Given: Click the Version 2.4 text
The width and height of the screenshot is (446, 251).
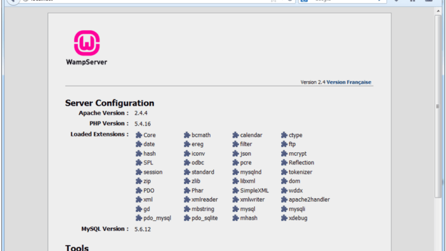Looking at the screenshot, I should [313, 83].
